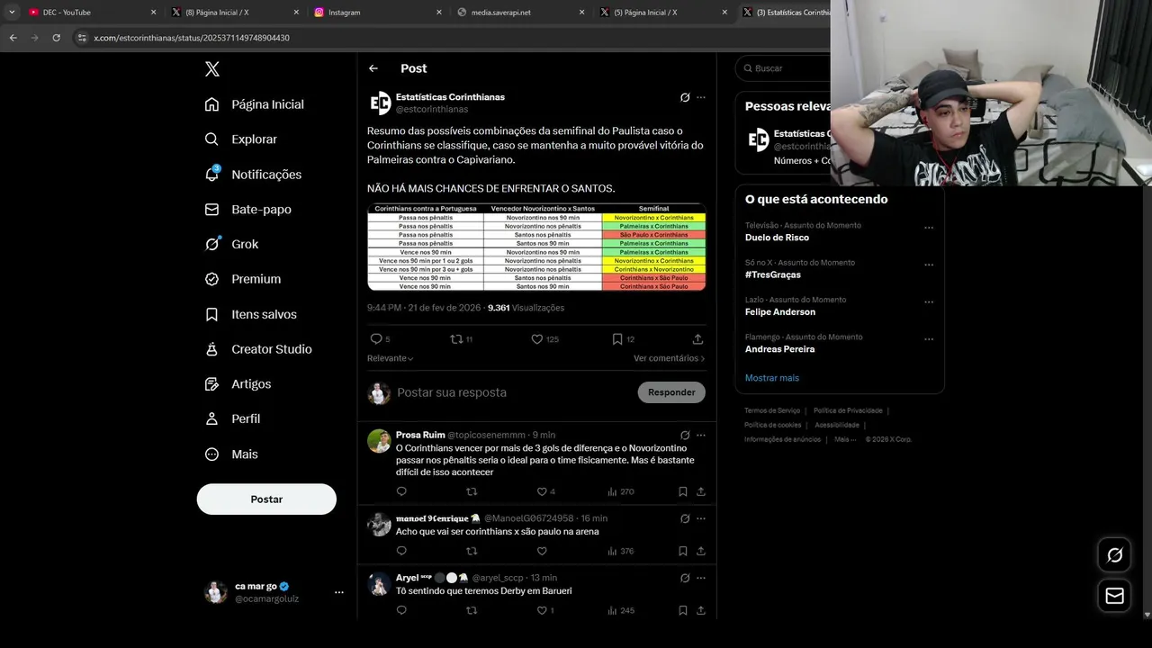Open Prosa Ruim's profile avatar

pyautogui.click(x=380, y=441)
